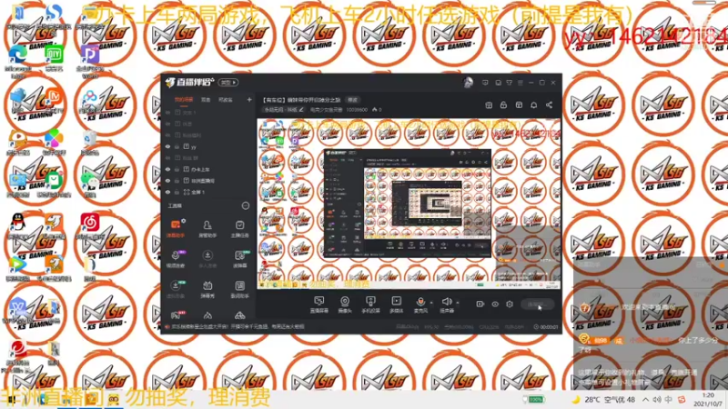Open the notification bell above preview

tap(534, 105)
